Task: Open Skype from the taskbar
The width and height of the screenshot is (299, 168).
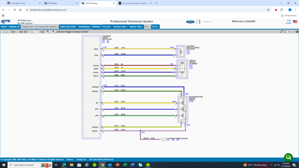Action: click(140, 165)
